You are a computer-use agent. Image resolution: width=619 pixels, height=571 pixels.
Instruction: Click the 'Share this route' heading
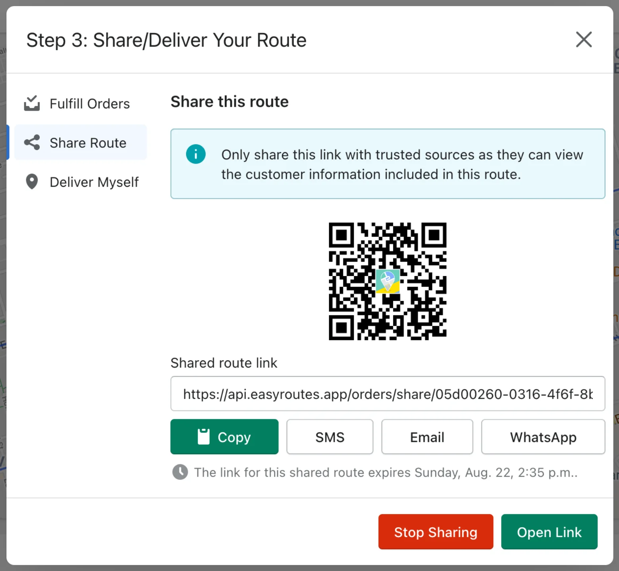click(x=230, y=102)
